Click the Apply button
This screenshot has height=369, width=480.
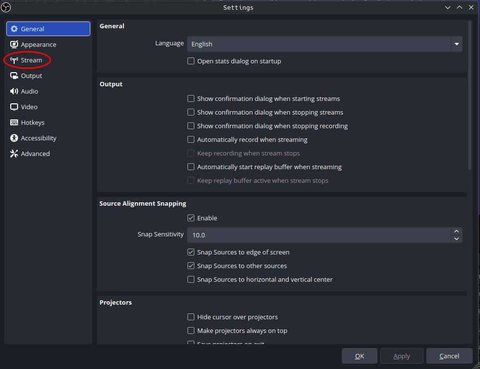click(402, 356)
